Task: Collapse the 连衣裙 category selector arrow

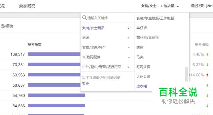Action: click(x=178, y=6)
